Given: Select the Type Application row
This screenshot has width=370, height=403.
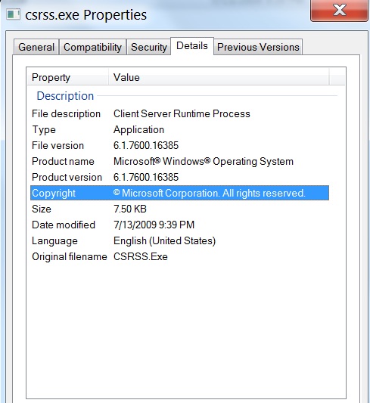Looking at the screenshot, I should click(179, 129).
